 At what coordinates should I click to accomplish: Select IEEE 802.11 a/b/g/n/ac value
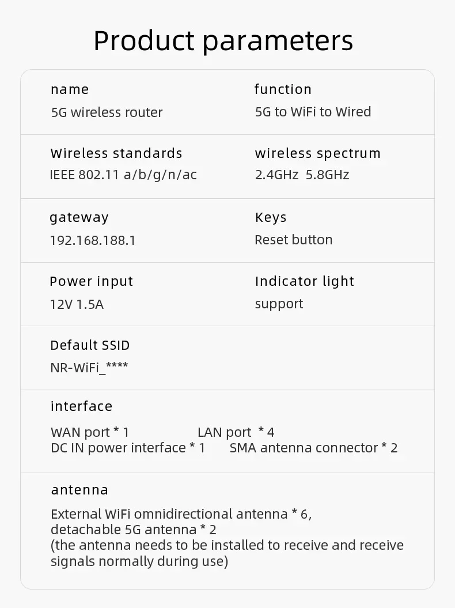coord(123,175)
